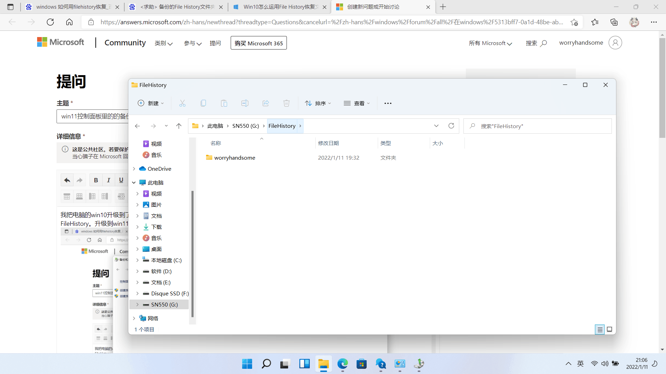Click the Paste icon in Explorer toolbar
The height and width of the screenshot is (374, 666).
224,103
